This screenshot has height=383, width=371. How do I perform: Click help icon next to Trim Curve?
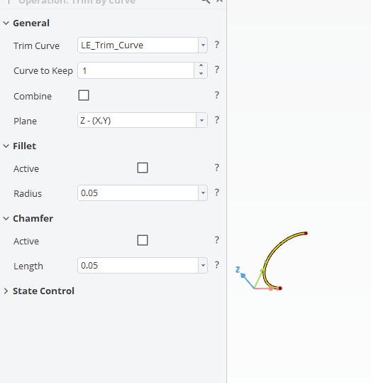[216, 45]
